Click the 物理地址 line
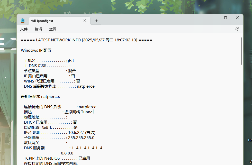 [46, 117]
